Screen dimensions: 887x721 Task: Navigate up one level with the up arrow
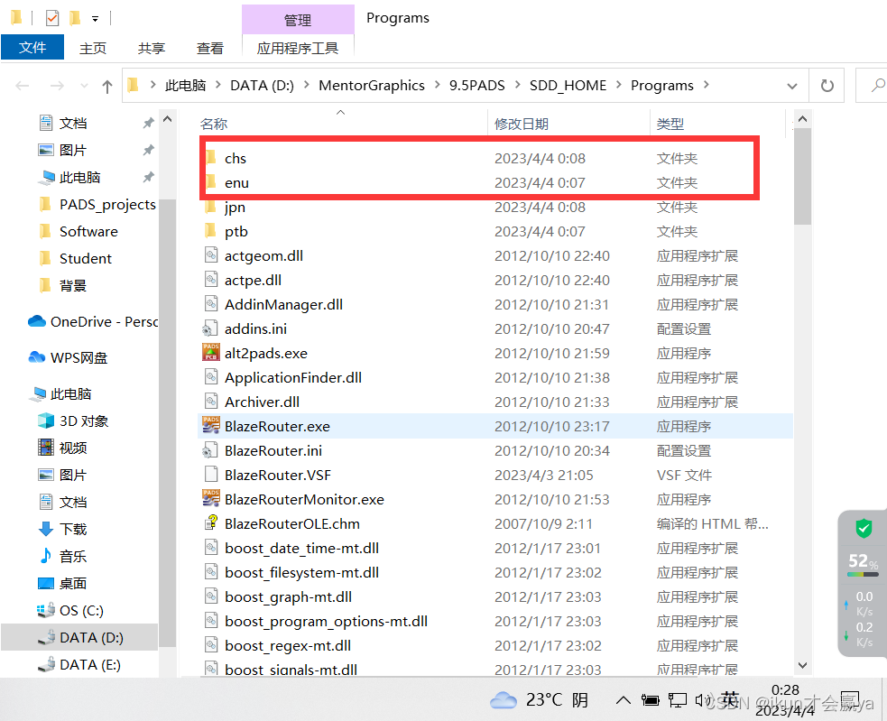[x=107, y=85]
